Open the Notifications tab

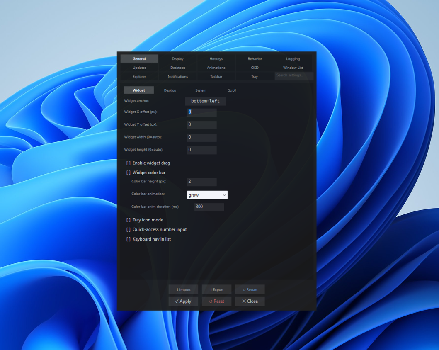pyautogui.click(x=177, y=76)
